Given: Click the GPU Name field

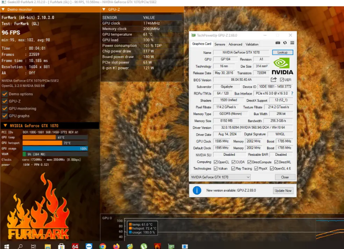Looking at the screenshot, I should 241,53.
